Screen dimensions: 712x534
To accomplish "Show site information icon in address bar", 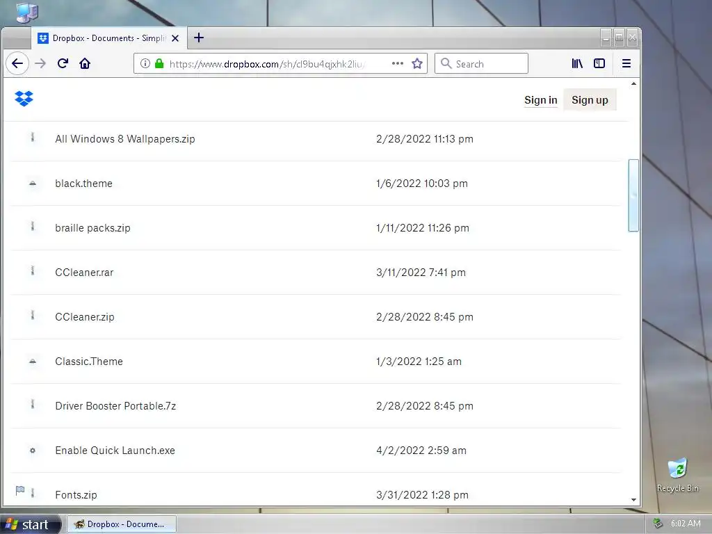I will click(x=145, y=63).
